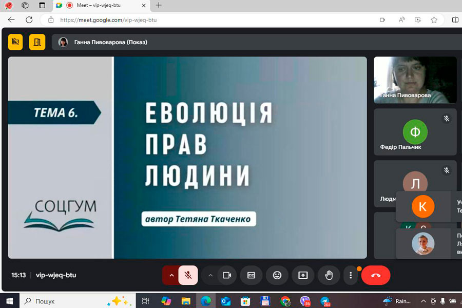Switch to Microsoft Edge taskbar icon
This screenshot has height=308, width=462.
pyautogui.click(x=206, y=301)
